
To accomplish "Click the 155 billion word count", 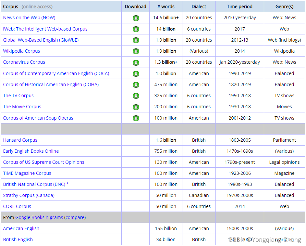I will click(x=166, y=228).
